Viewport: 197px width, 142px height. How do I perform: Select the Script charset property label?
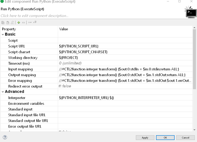pyautogui.click(x=19, y=52)
